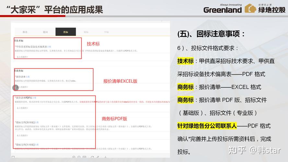Click the 技术标 section heading
The height and width of the screenshot is (162, 288).
point(19,40)
